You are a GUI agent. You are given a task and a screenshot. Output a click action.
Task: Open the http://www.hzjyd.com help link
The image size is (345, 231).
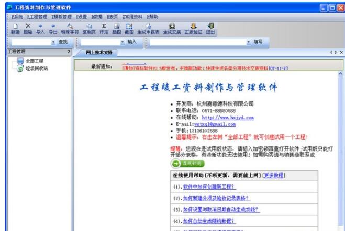tap(228, 118)
